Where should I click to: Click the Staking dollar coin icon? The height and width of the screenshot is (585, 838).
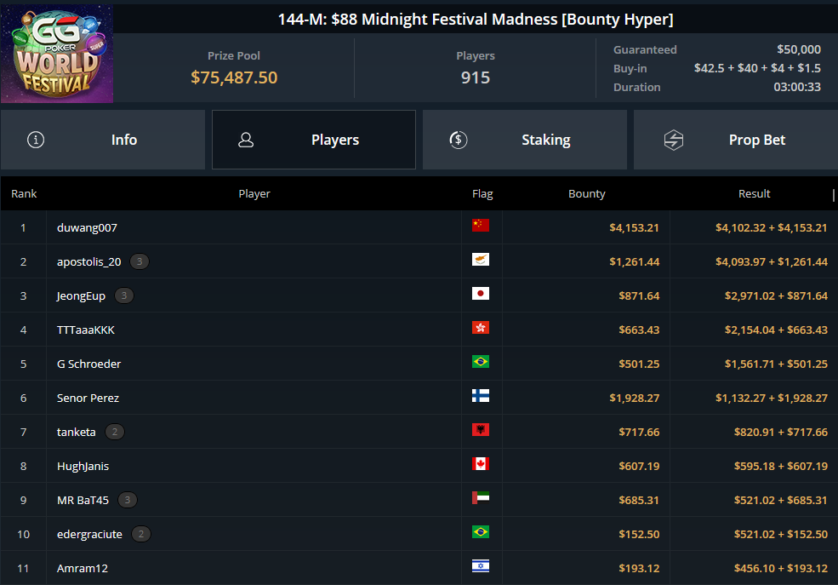point(459,141)
